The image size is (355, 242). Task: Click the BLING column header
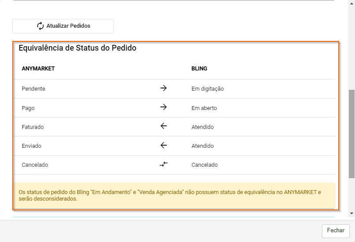199,69
